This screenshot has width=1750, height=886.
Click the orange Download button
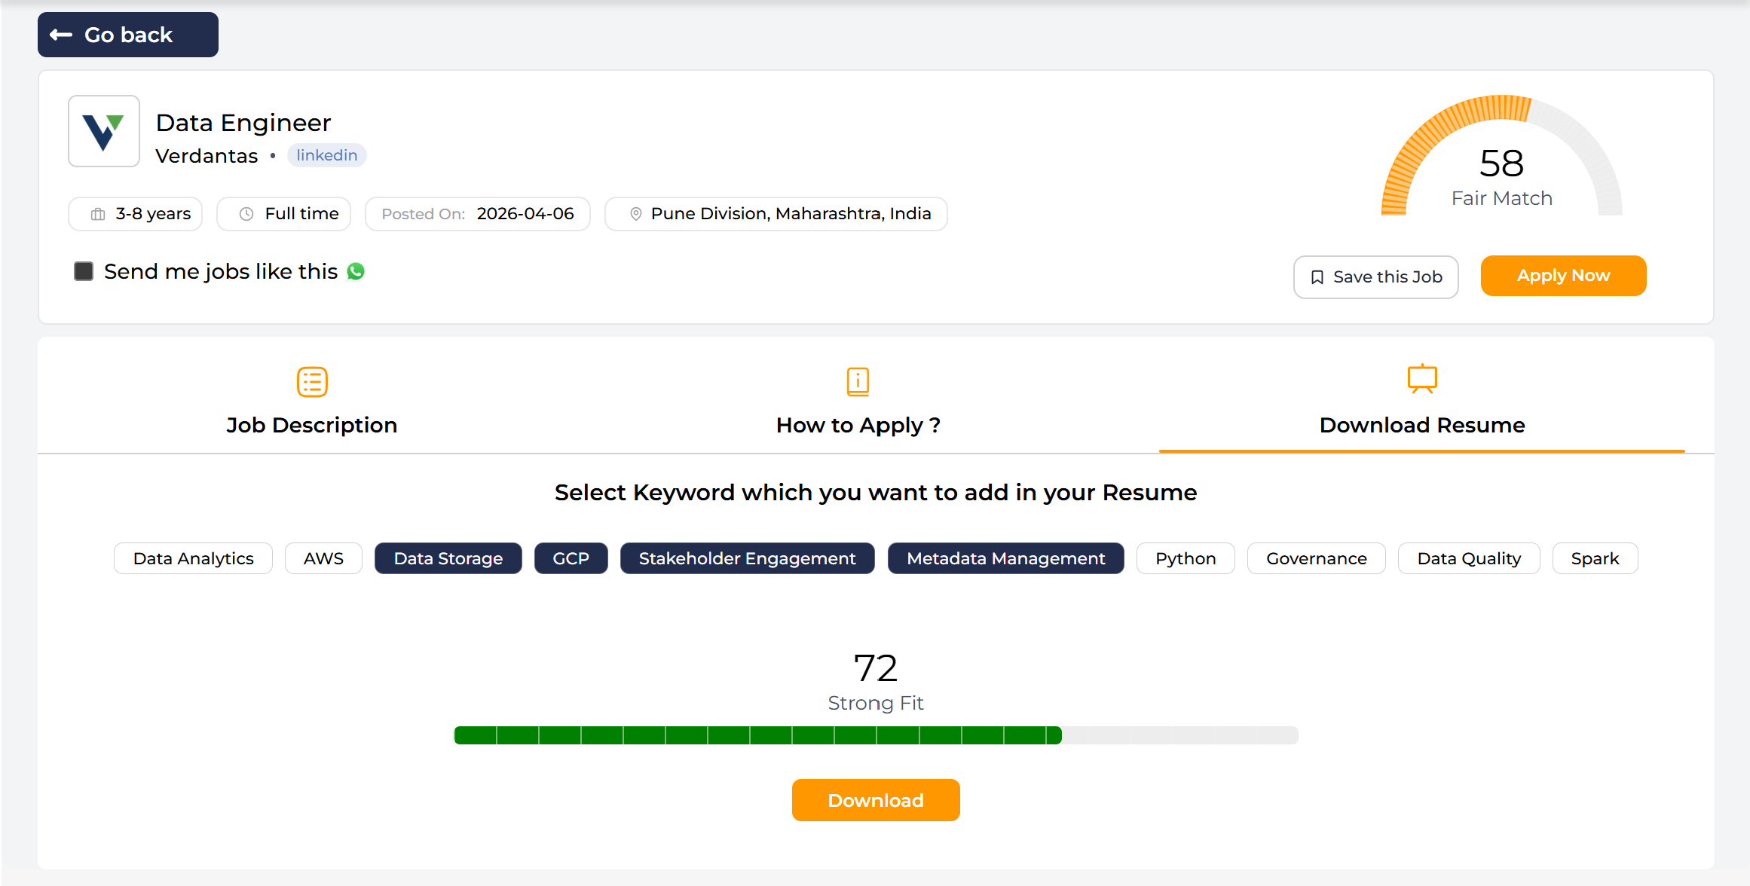875,800
